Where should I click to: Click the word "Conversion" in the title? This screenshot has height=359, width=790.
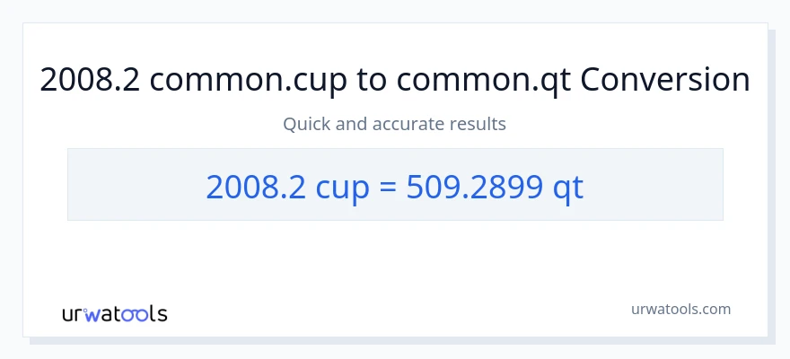(665, 80)
